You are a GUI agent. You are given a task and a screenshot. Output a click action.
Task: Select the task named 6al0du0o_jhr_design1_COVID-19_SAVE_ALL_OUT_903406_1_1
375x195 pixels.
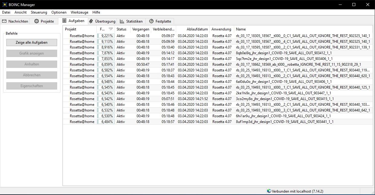(x=284, y=82)
